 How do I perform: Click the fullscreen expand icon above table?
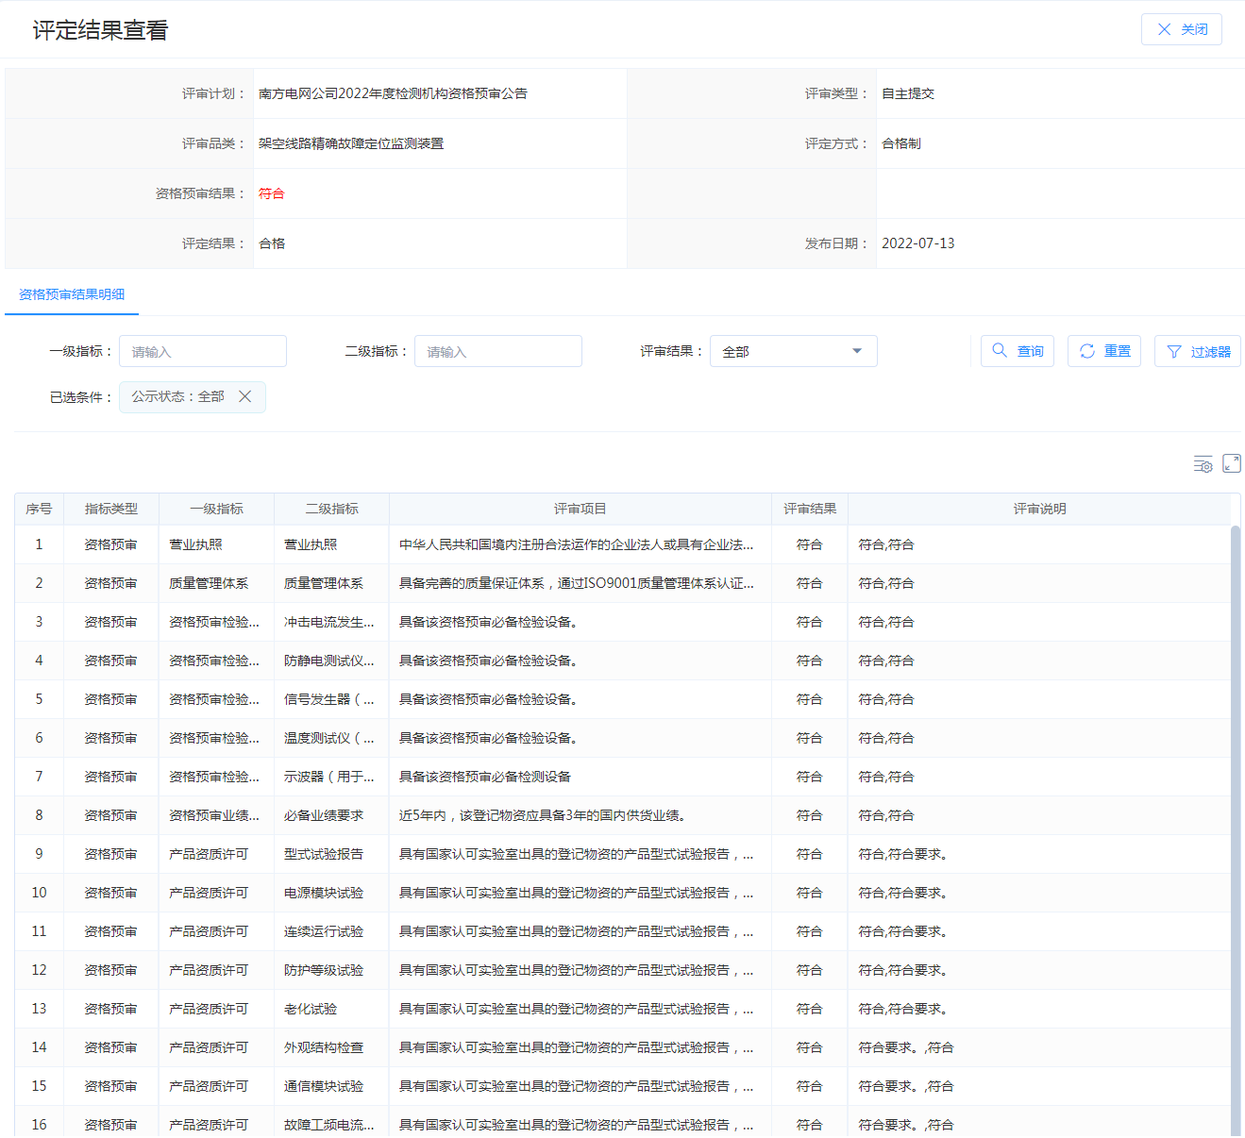tap(1232, 463)
